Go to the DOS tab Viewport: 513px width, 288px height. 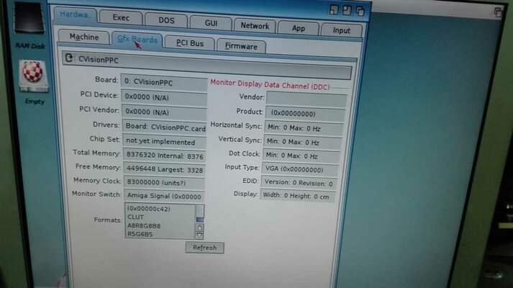[166, 21]
